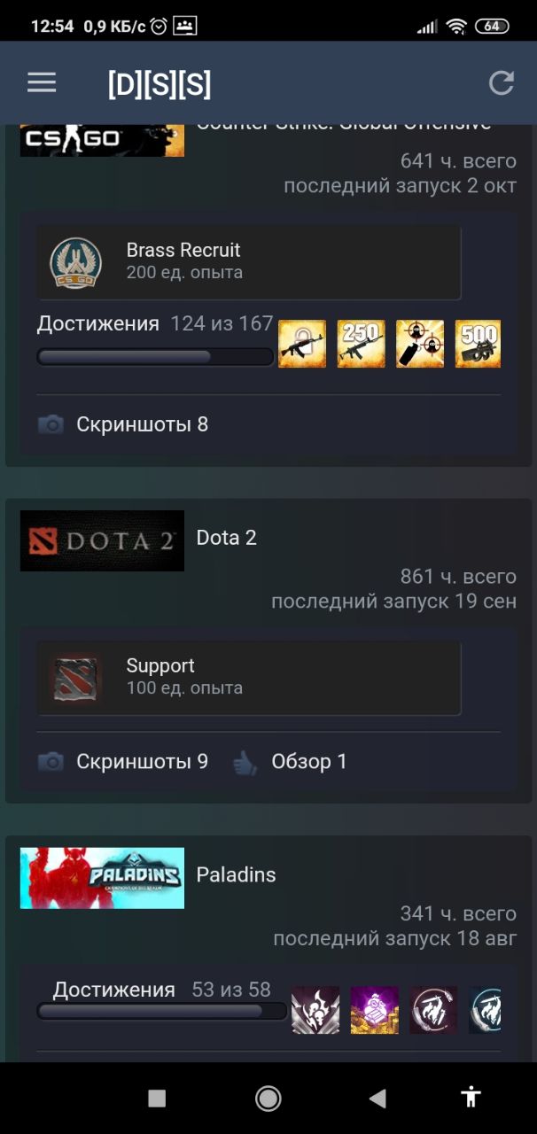Tap the Android home navigation button
The image size is (537, 1134).
click(268, 1099)
